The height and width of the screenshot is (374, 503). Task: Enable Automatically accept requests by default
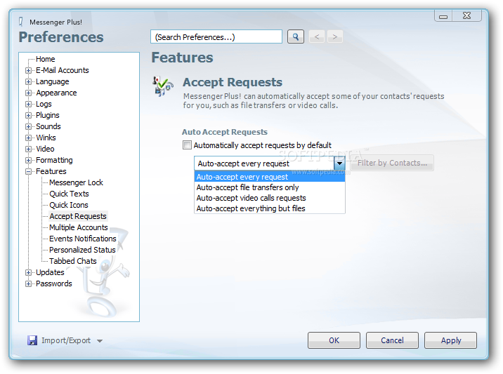(x=187, y=145)
